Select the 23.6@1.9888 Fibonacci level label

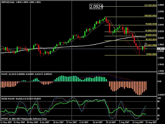pos(151,45)
